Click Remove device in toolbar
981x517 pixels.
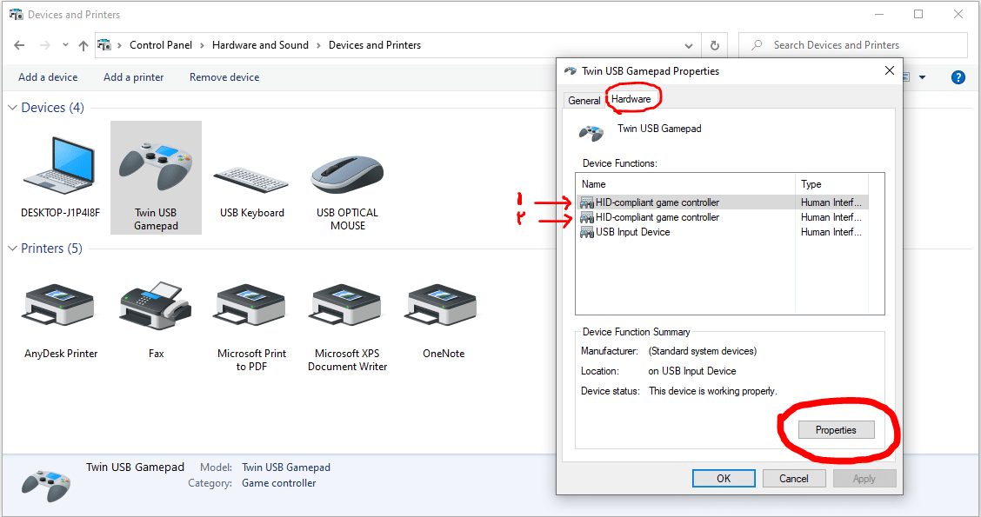tap(224, 76)
